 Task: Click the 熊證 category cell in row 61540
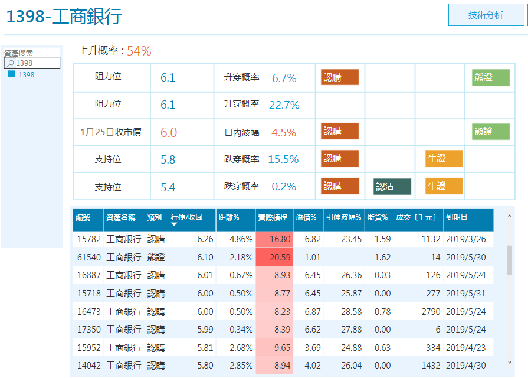[156, 258]
